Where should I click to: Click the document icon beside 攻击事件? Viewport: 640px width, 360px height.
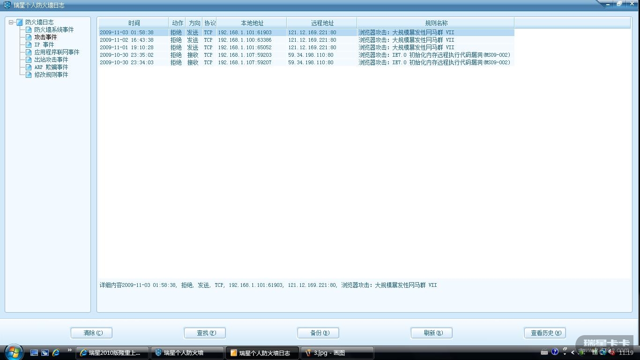(x=29, y=37)
